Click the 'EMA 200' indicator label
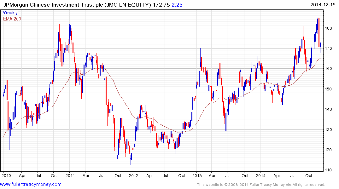Viewport: 339px width, 189px height. [12, 19]
